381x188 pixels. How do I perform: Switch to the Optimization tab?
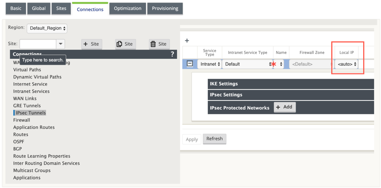pyautogui.click(x=127, y=9)
